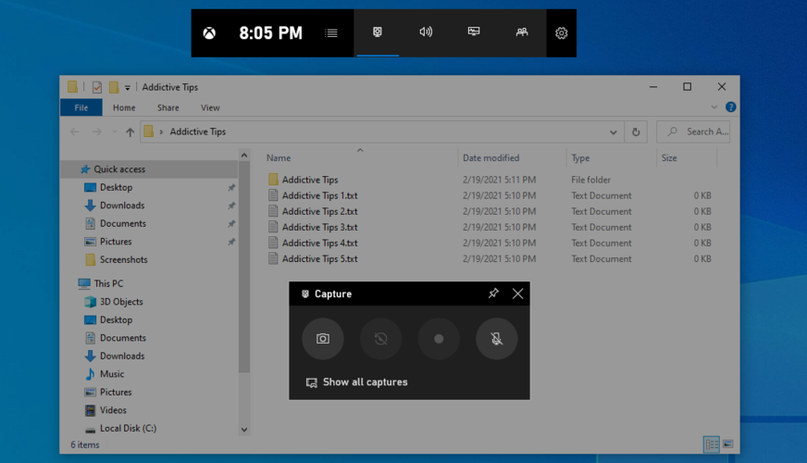Start recording with the record button
The image size is (807, 463).
click(x=439, y=339)
